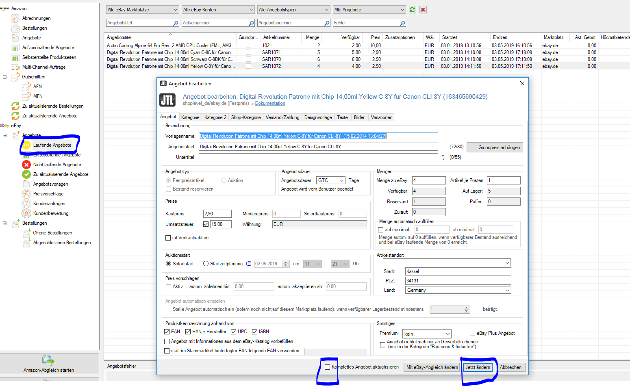Viewport: 630px width, 386px height.
Task: Uncheck the EAN checkbox
Action: point(167,332)
